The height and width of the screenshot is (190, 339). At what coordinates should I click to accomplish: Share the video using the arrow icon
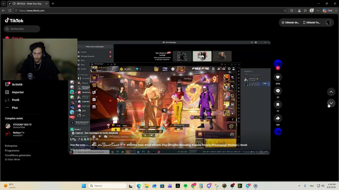click(278, 118)
